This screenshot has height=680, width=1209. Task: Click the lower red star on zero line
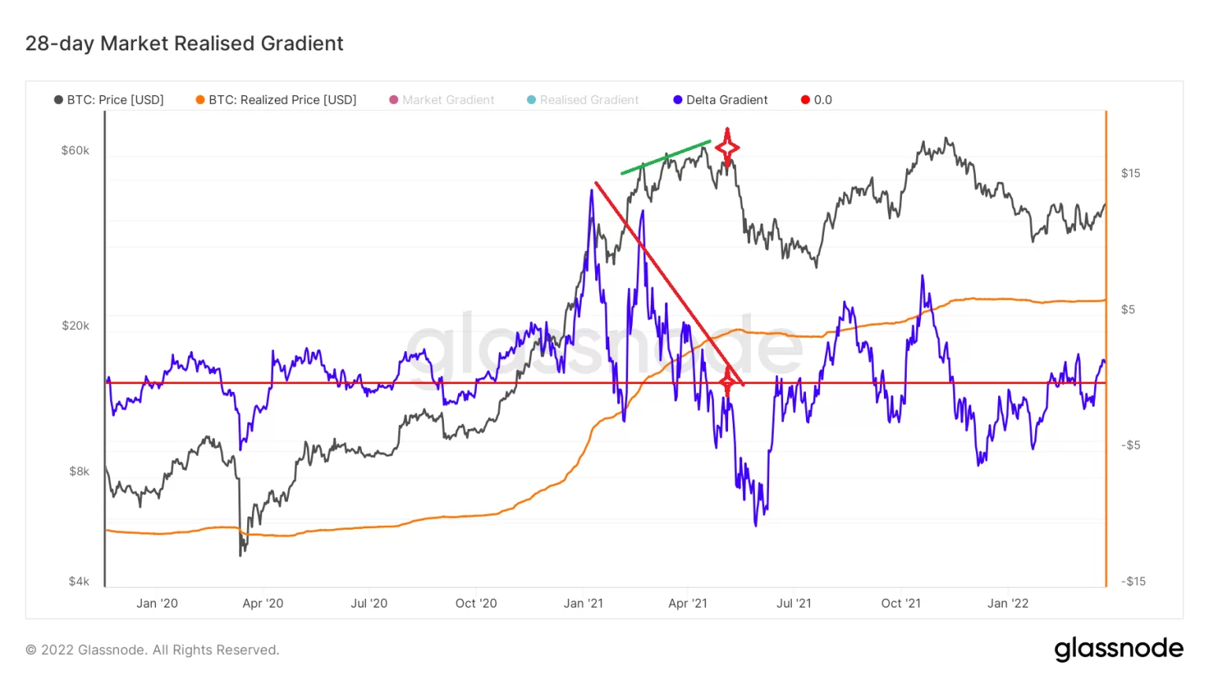[x=727, y=382]
